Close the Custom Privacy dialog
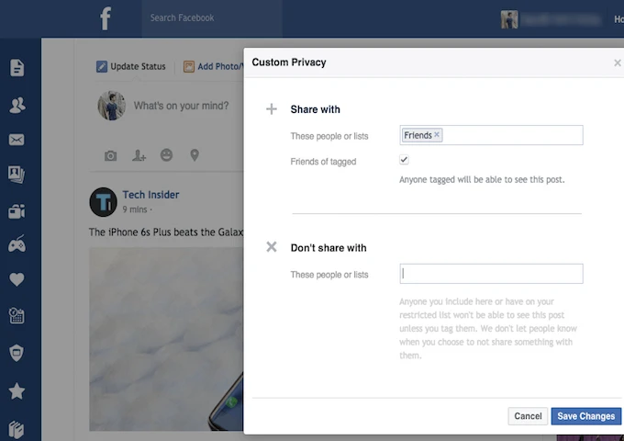 pos(617,63)
